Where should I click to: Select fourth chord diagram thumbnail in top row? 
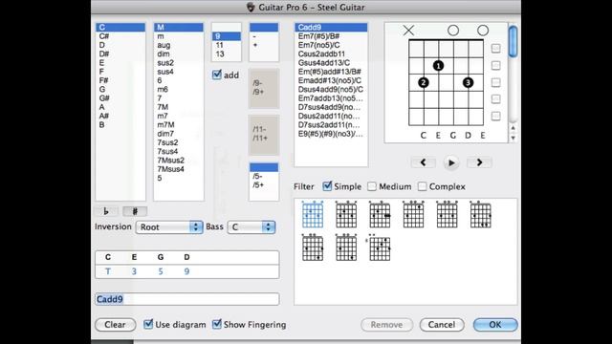coord(413,214)
